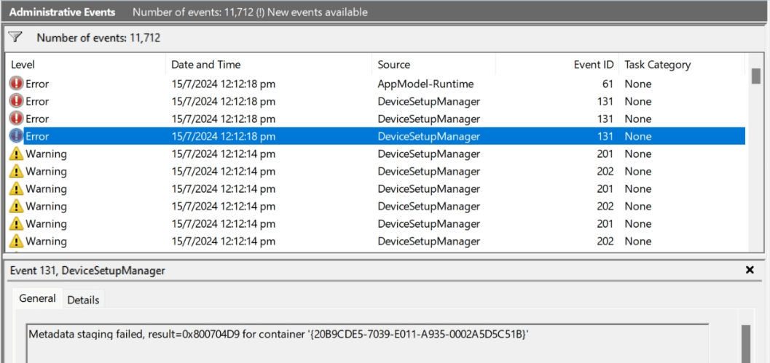
Task: Click the 'Metadata staging failed' message text
Action: (278, 335)
